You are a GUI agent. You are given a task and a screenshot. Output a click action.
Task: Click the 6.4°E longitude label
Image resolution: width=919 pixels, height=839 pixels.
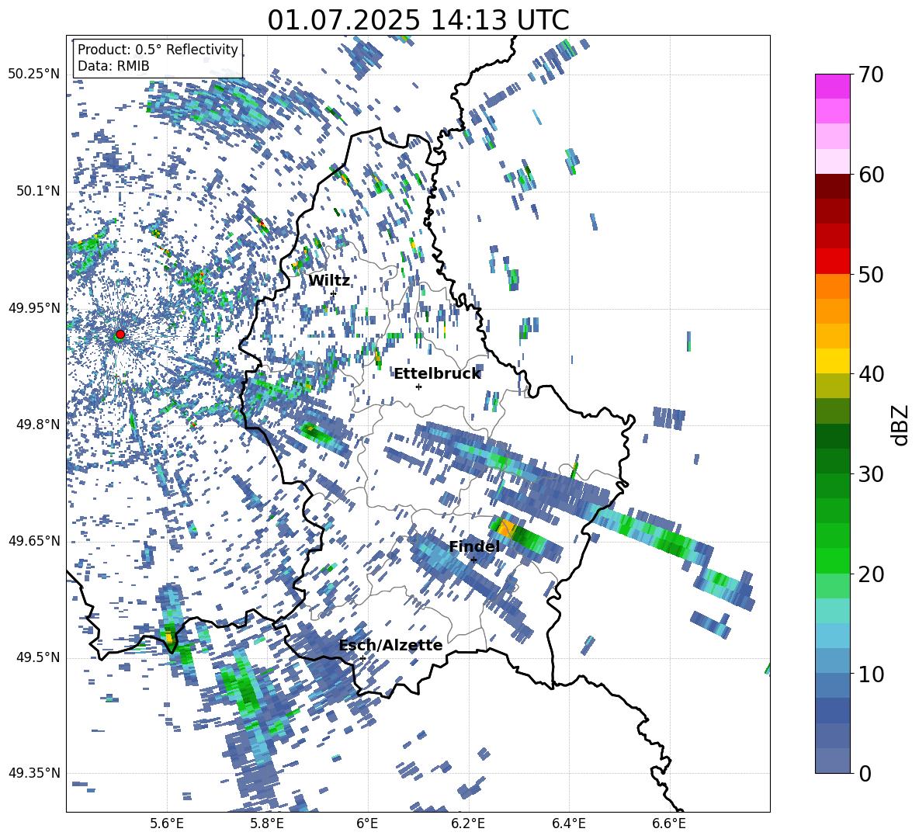point(568,823)
